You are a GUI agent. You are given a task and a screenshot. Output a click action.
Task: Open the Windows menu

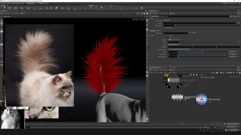[18, 3]
